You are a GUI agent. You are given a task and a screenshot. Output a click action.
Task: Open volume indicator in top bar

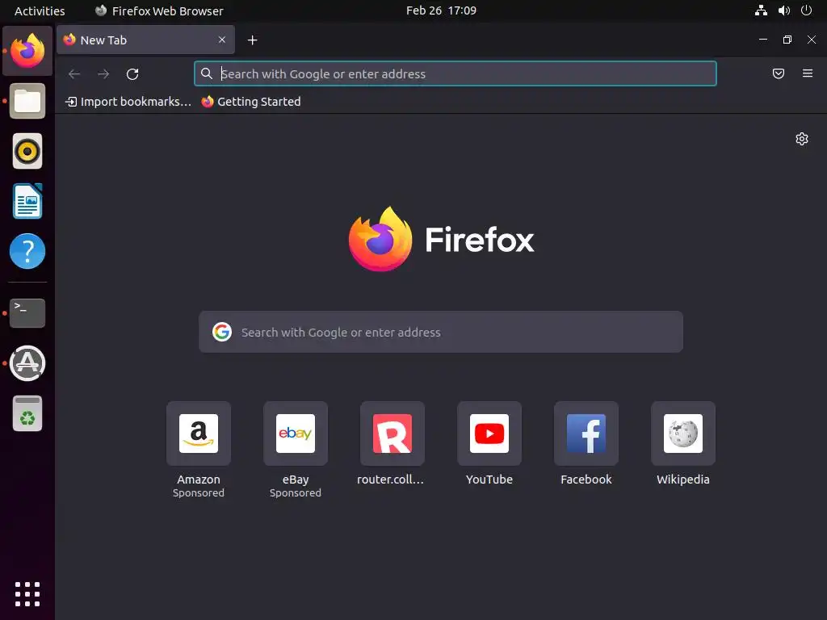(x=783, y=10)
